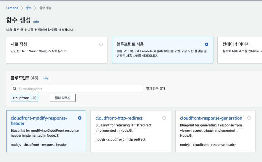Remove the cloudfront filter tag with X
The image size is (262, 162).
pyautogui.click(x=35, y=98)
